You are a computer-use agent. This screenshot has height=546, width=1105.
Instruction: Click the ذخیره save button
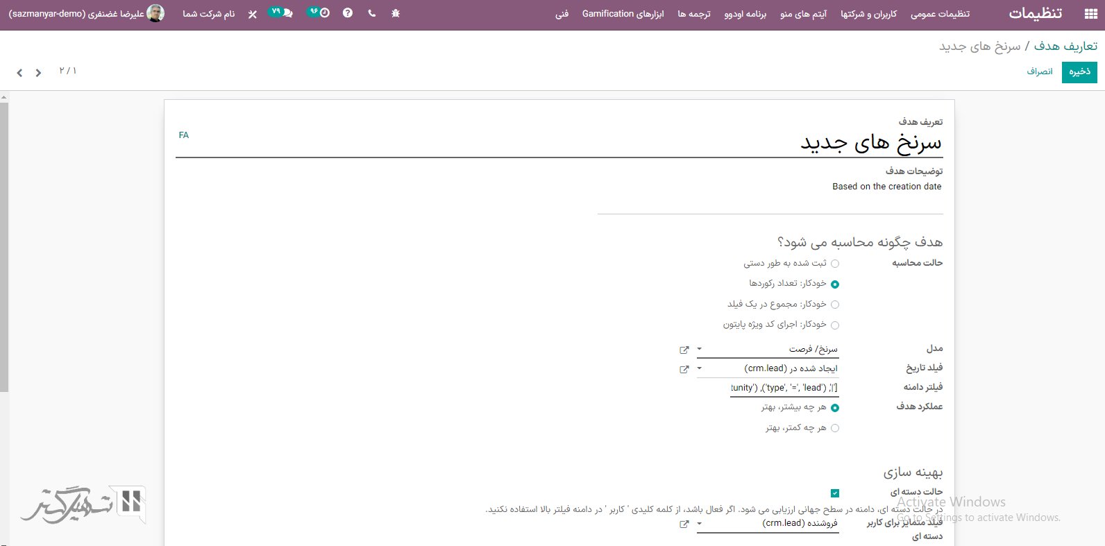point(1079,72)
